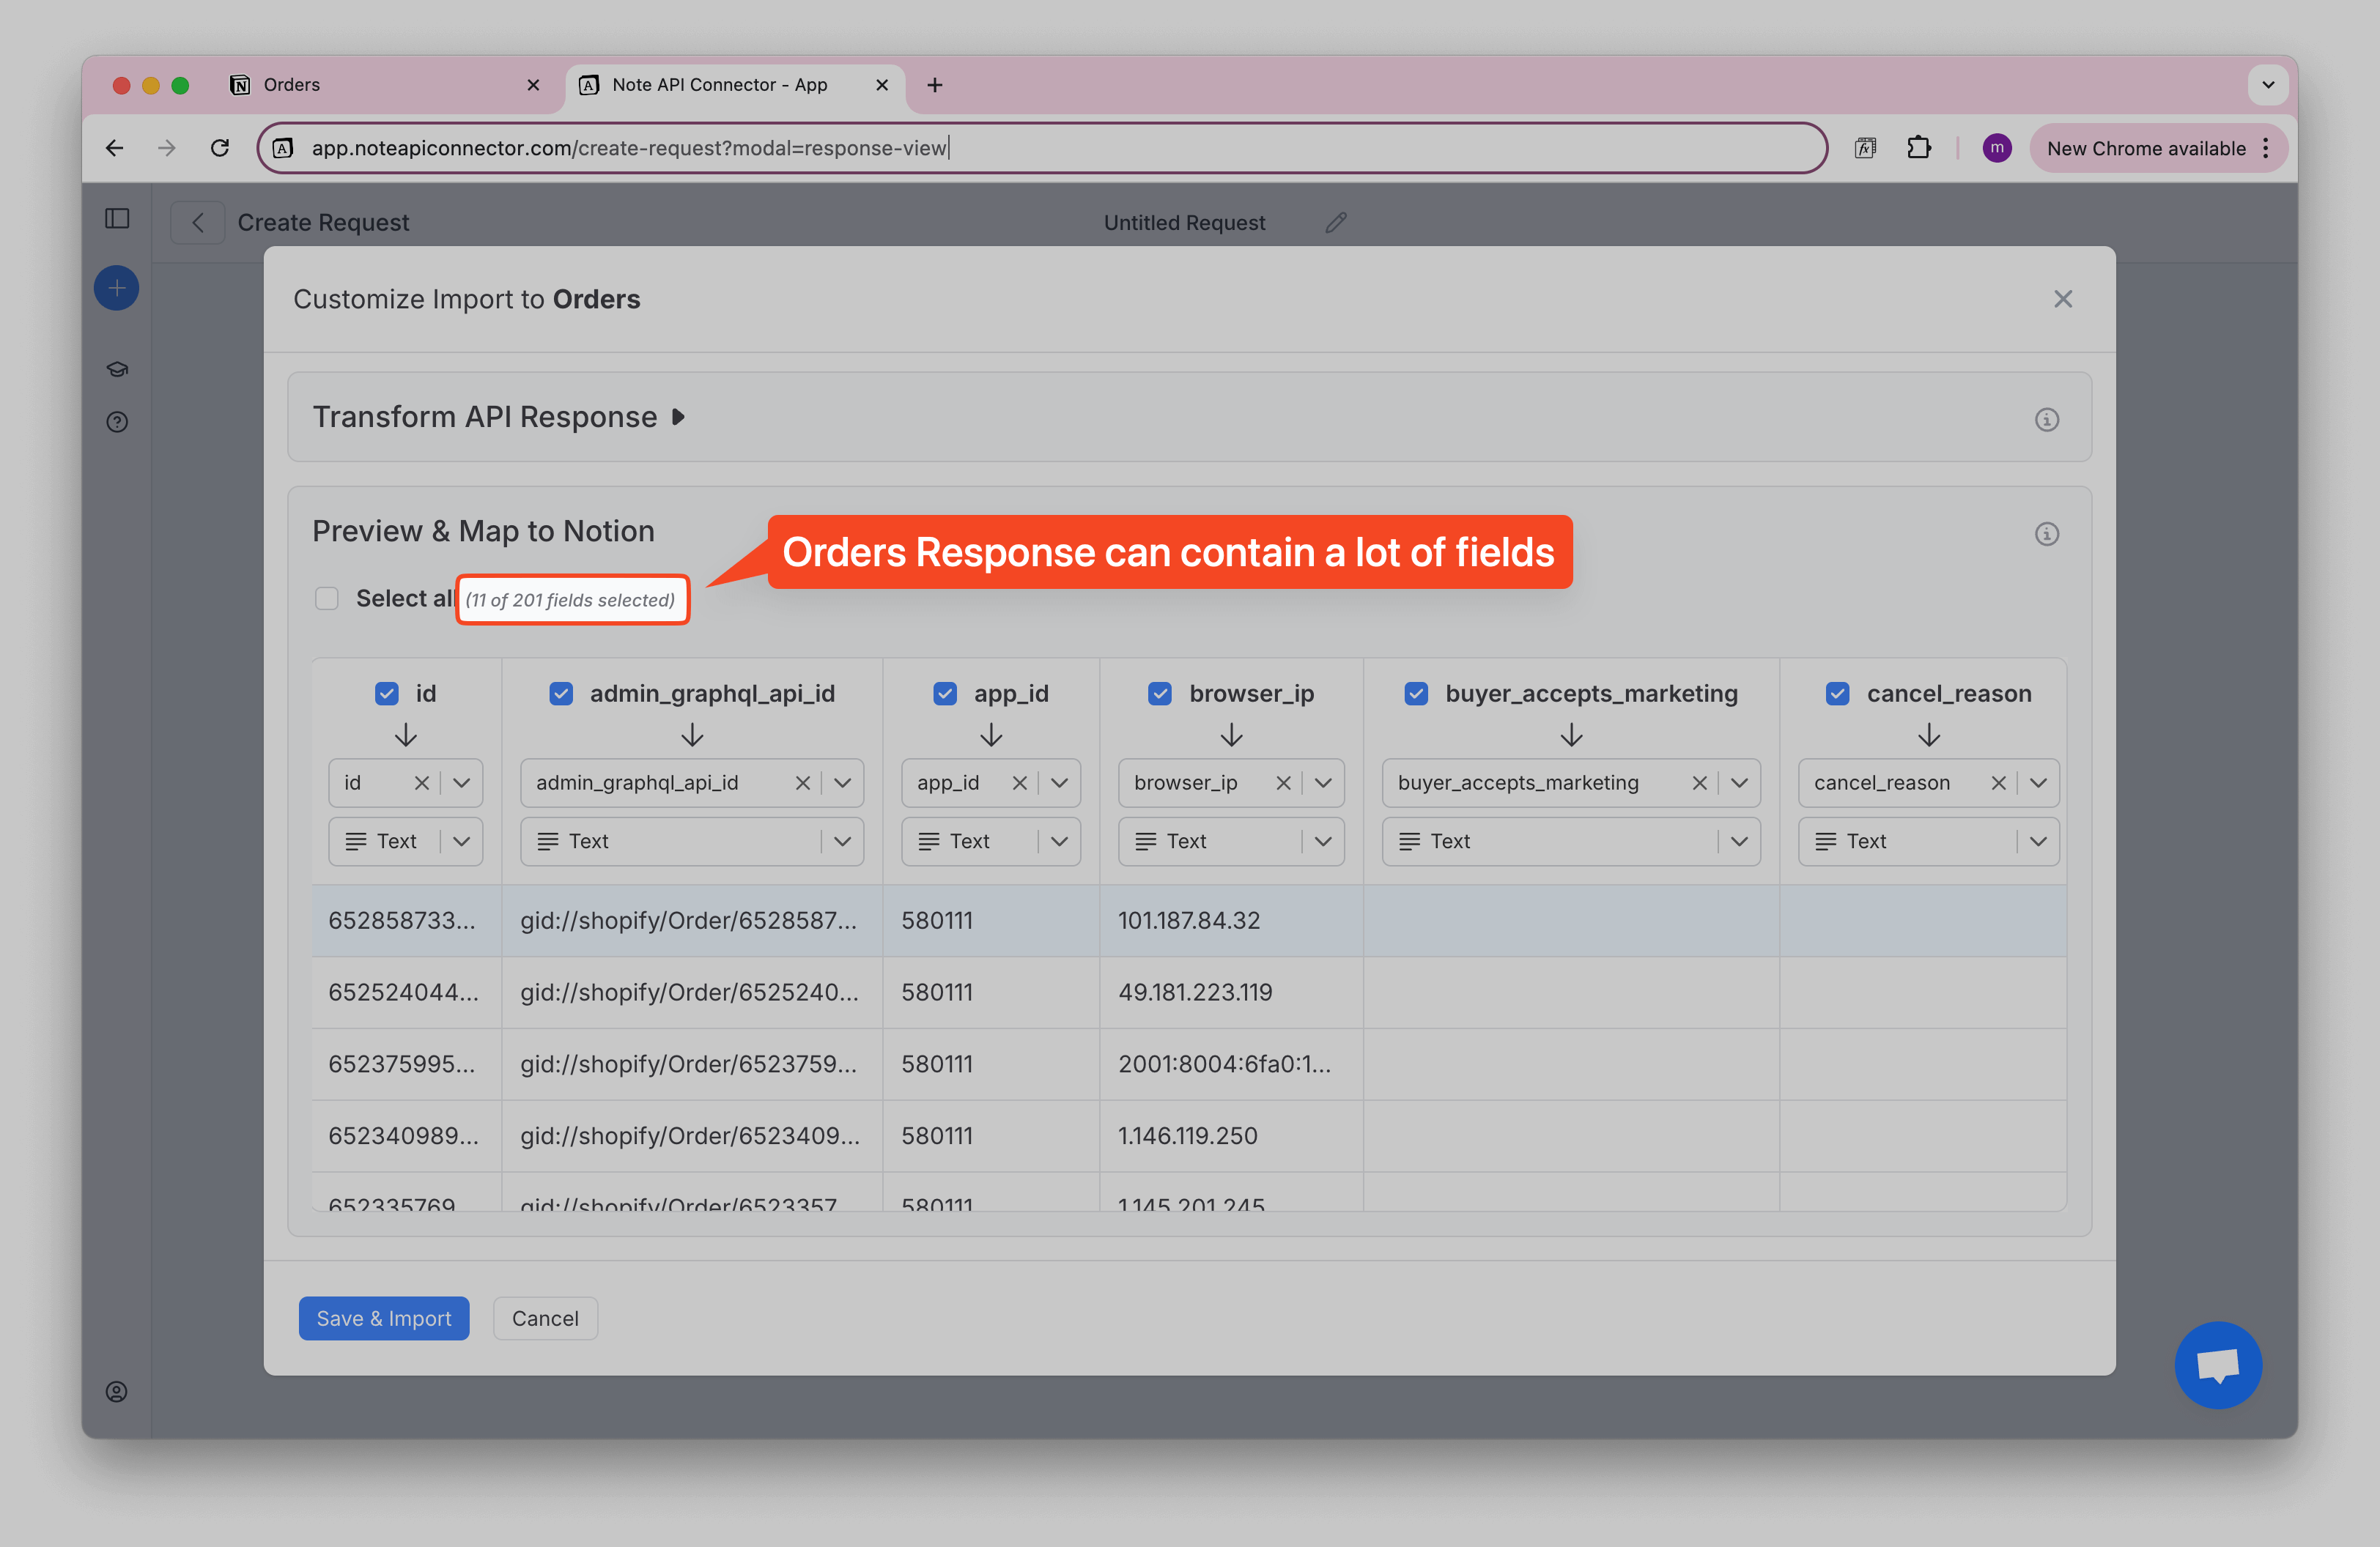Image resolution: width=2380 pixels, height=1547 pixels.
Task: Click the pencil icon beside Untitled Request
Action: tap(1336, 223)
